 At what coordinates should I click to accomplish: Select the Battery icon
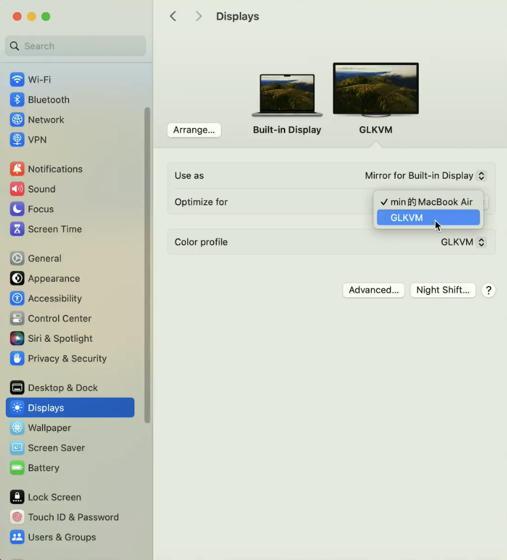click(x=17, y=467)
